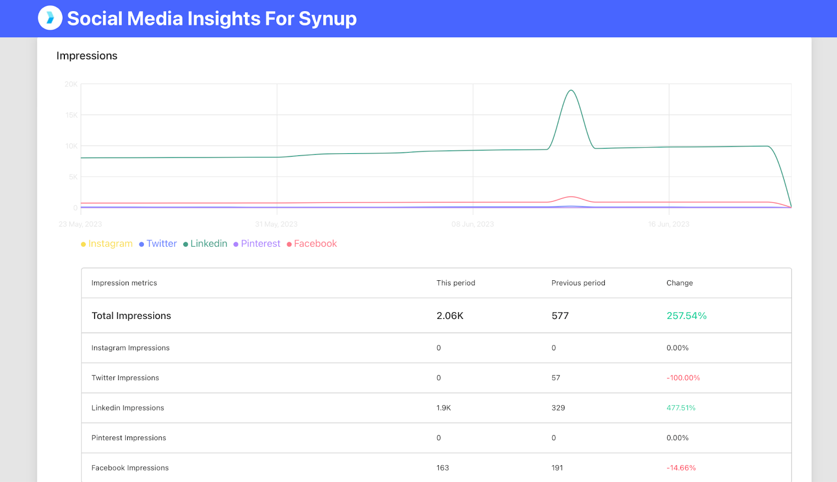
Task: Select the Linkedin Impressions row label
Action: click(x=128, y=408)
